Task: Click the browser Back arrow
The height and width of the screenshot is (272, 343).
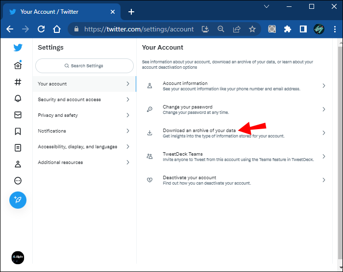Action: point(10,29)
